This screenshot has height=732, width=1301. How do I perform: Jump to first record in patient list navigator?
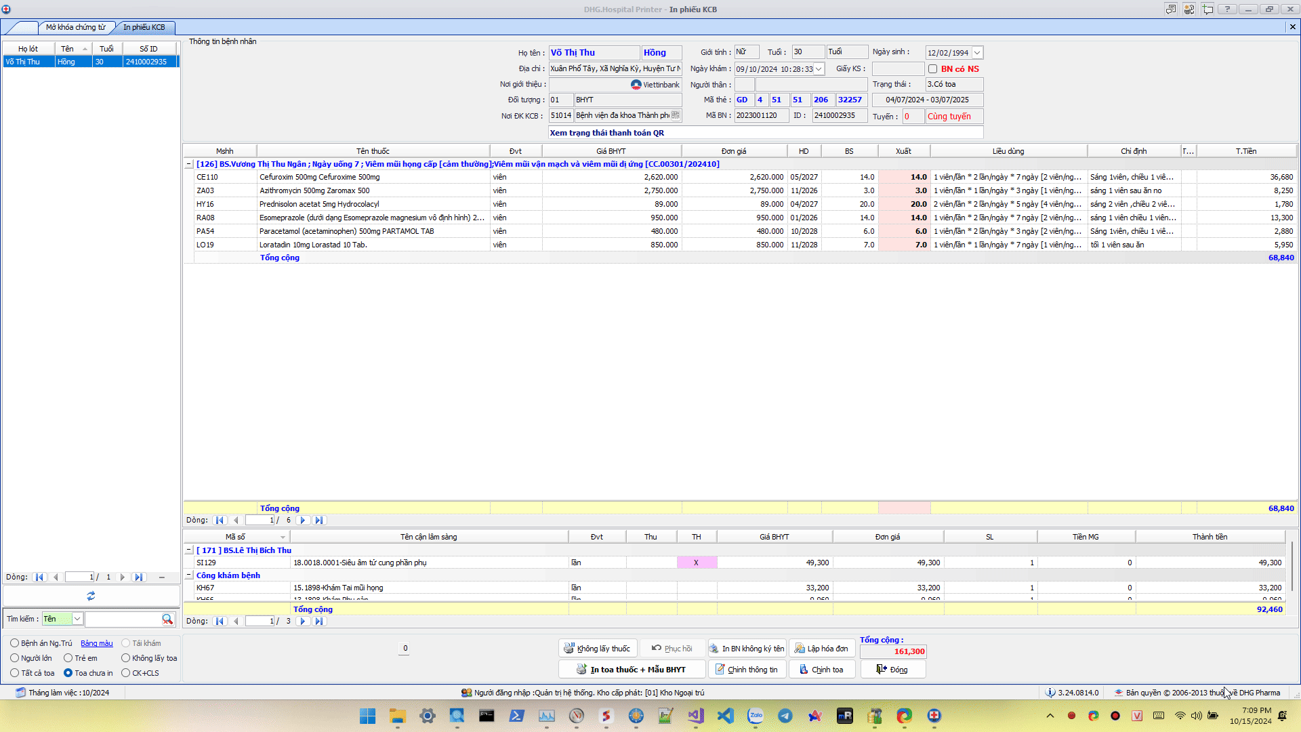[x=39, y=577]
